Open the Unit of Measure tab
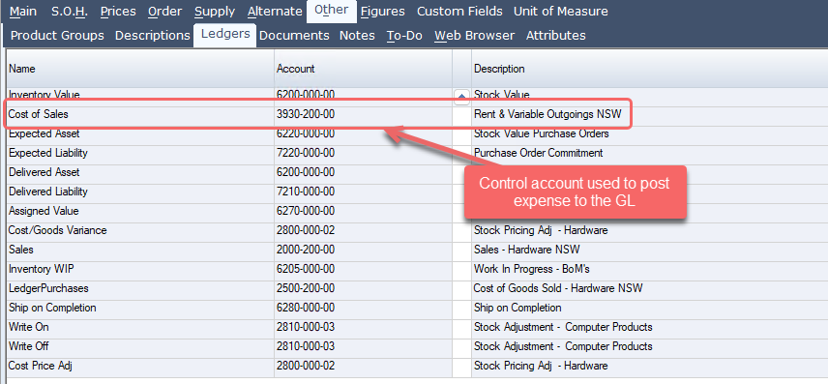 point(561,11)
